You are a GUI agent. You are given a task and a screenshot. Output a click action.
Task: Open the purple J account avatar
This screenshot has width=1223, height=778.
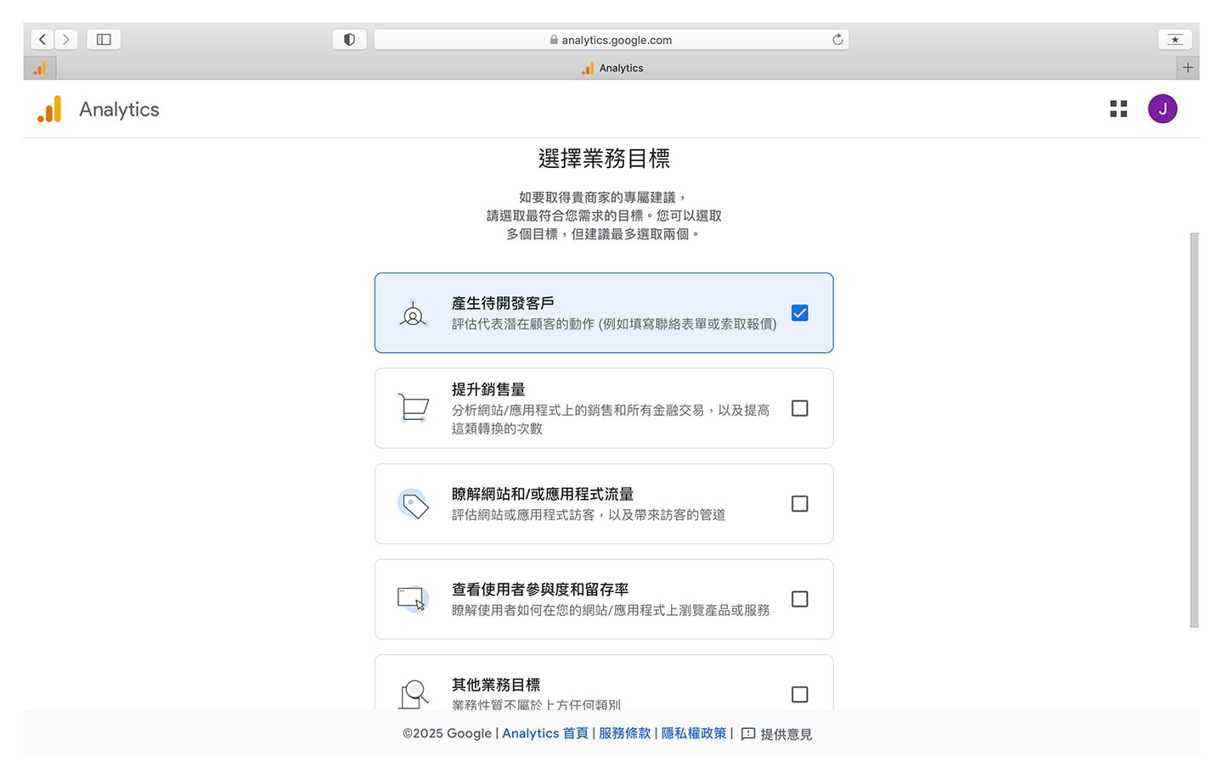point(1162,109)
